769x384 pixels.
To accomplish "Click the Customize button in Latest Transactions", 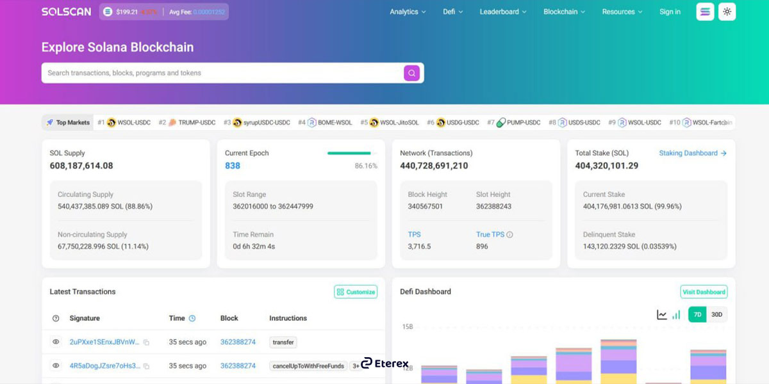I will click(356, 292).
